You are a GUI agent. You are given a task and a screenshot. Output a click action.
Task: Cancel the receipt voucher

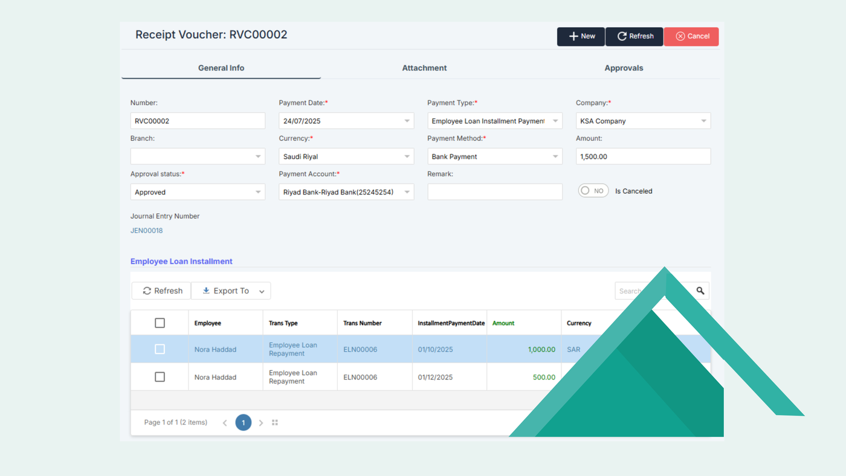click(691, 36)
